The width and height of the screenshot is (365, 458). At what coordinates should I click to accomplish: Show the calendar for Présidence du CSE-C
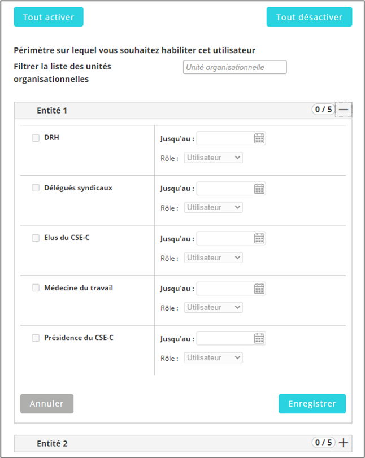point(259,338)
